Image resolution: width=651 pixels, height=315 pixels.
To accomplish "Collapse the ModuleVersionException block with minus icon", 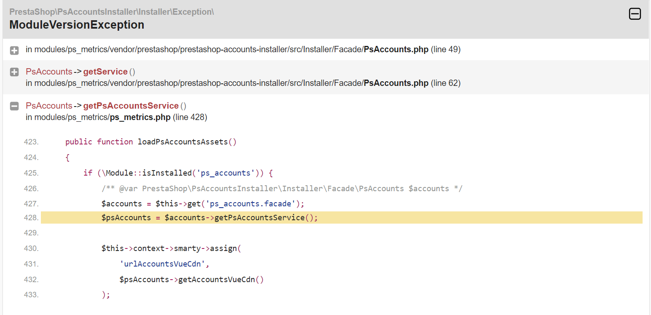I will coord(635,14).
